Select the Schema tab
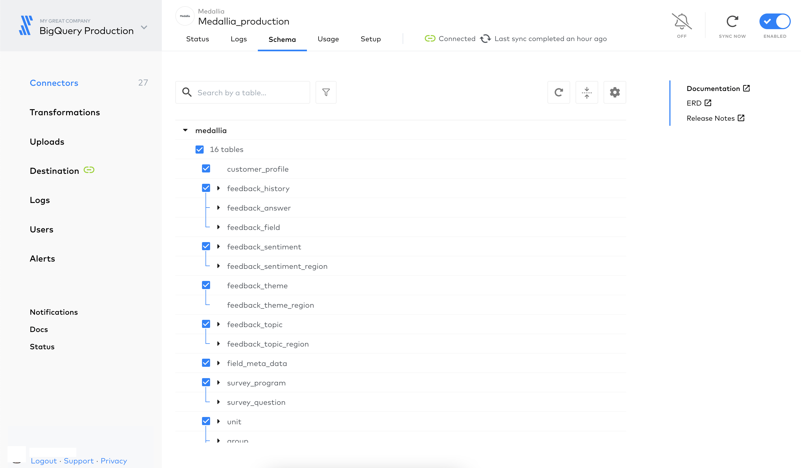 coord(282,39)
